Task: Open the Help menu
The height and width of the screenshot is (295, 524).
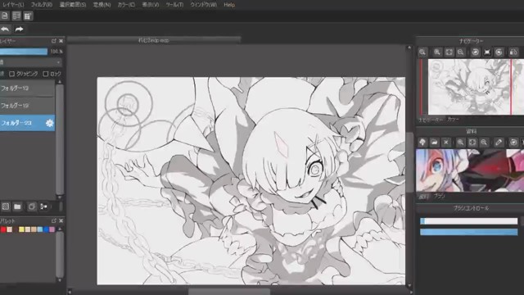Action: pyautogui.click(x=229, y=5)
